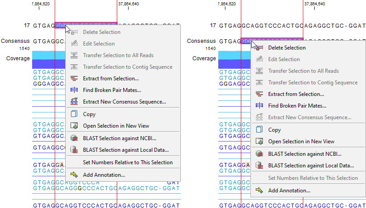Click the BLAST against Local Data icon in read 17's menu

pos(75,150)
